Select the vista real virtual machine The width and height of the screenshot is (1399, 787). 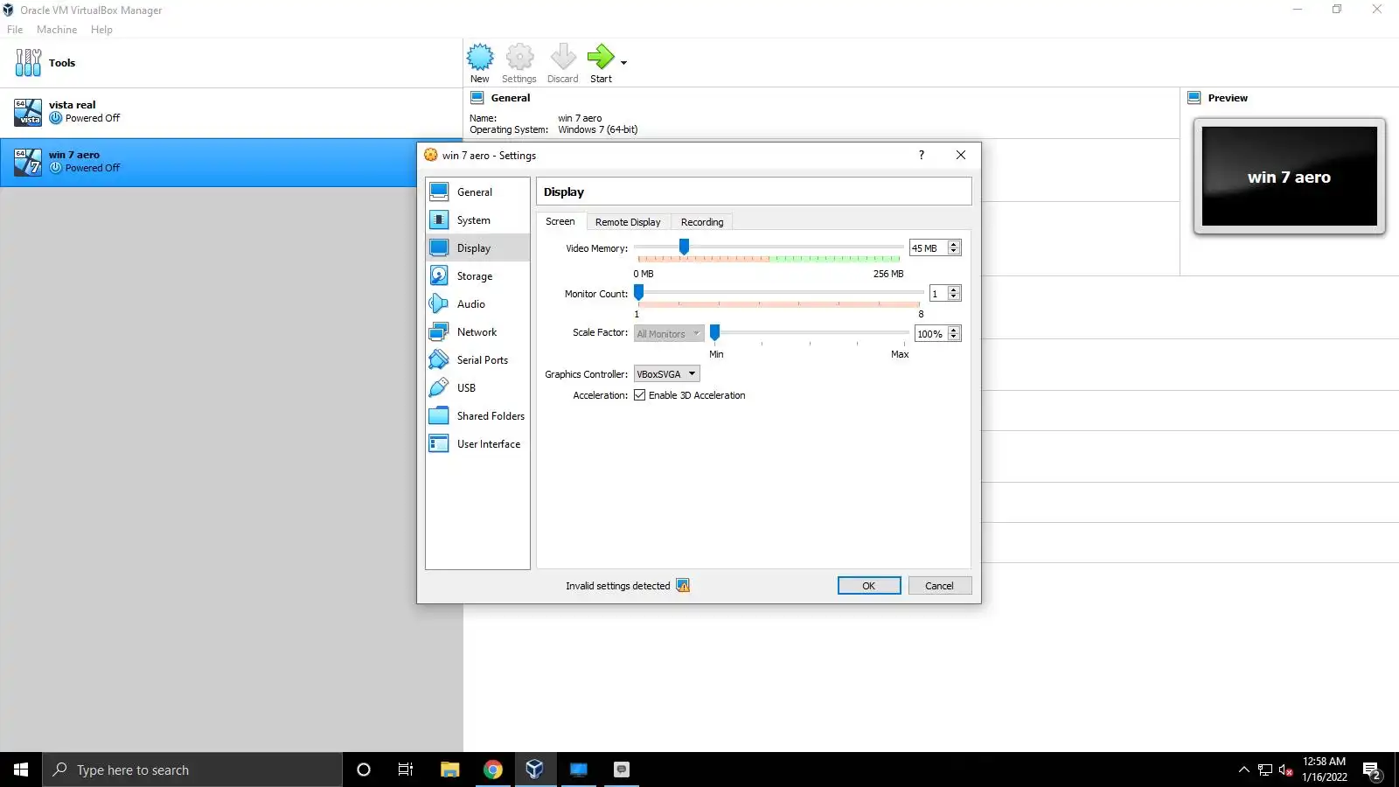click(x=231, y=112)
